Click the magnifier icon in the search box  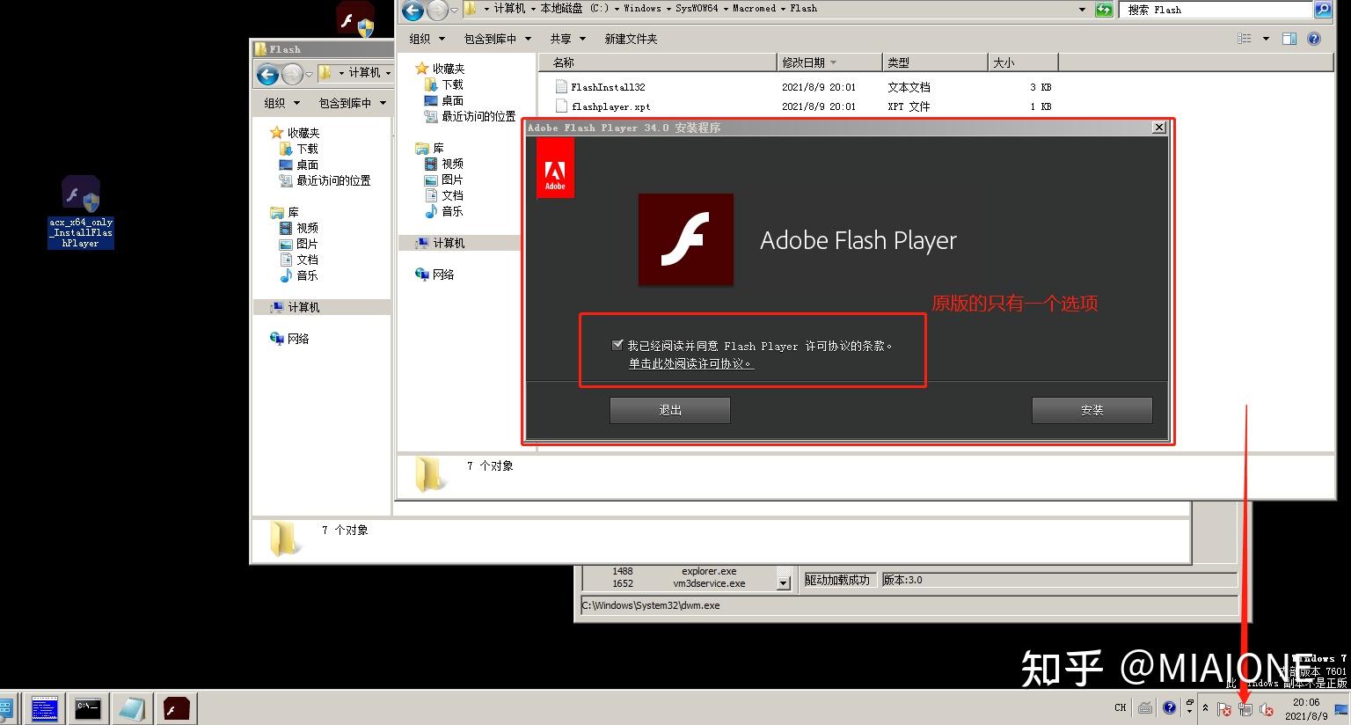point(1323,10)
